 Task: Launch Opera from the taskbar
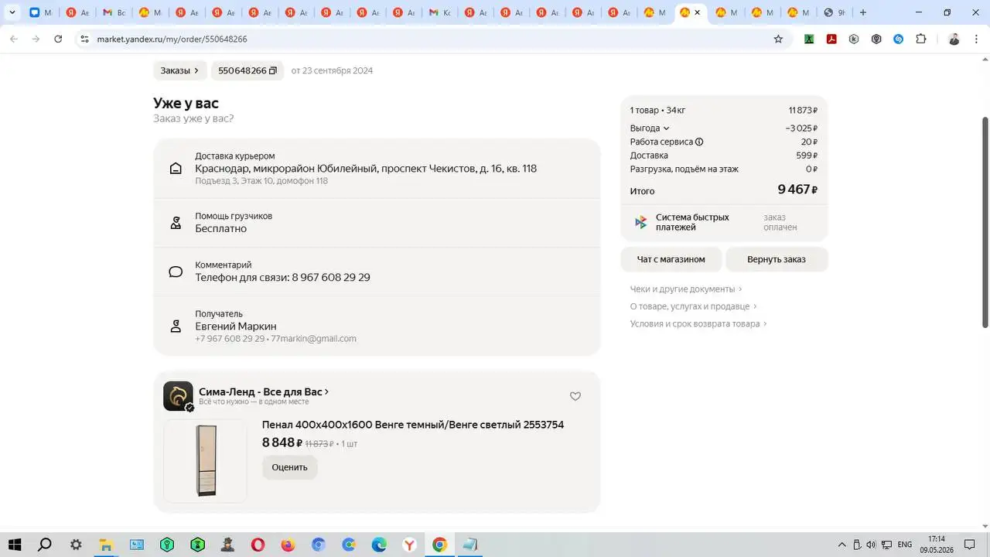258,545
